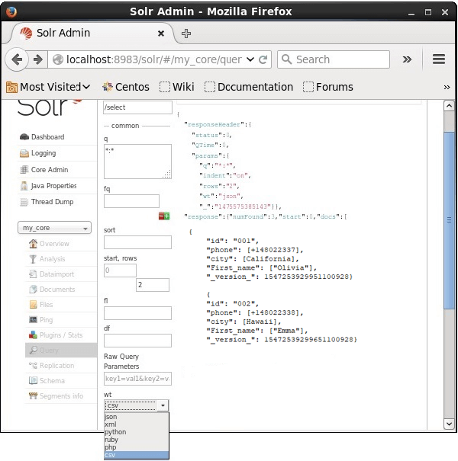Click the Segments info icon
Image resolution: width=458 pixels, height=461 pixels.
[33, 395]
